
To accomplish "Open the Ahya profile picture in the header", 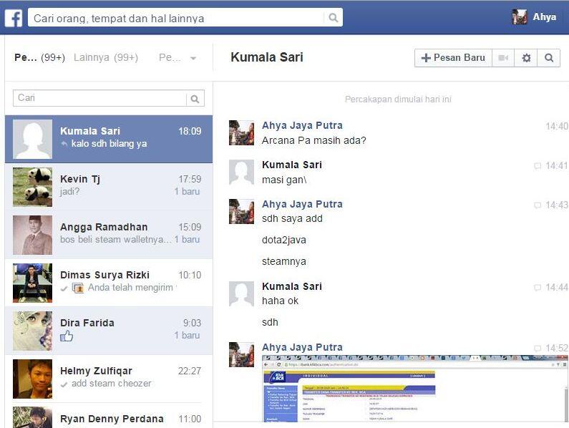I will coord(520,16).
